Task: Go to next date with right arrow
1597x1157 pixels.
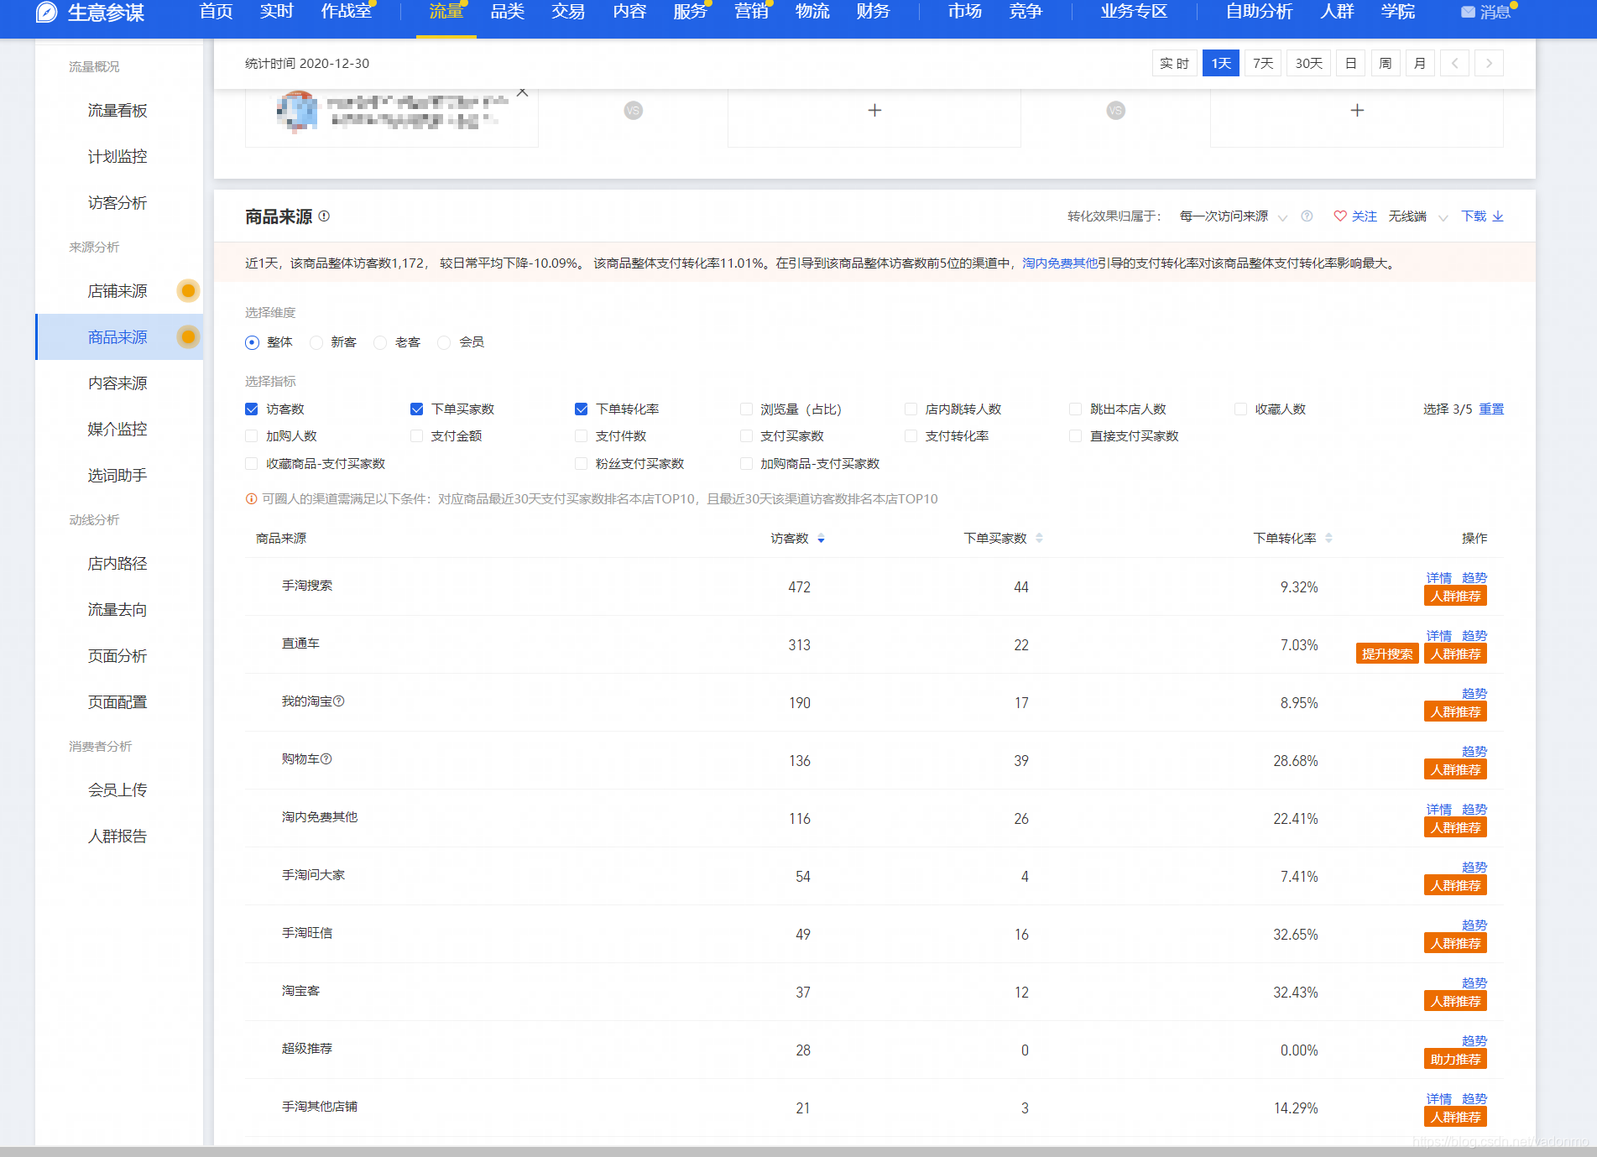Action: (x=1489, y=63)
